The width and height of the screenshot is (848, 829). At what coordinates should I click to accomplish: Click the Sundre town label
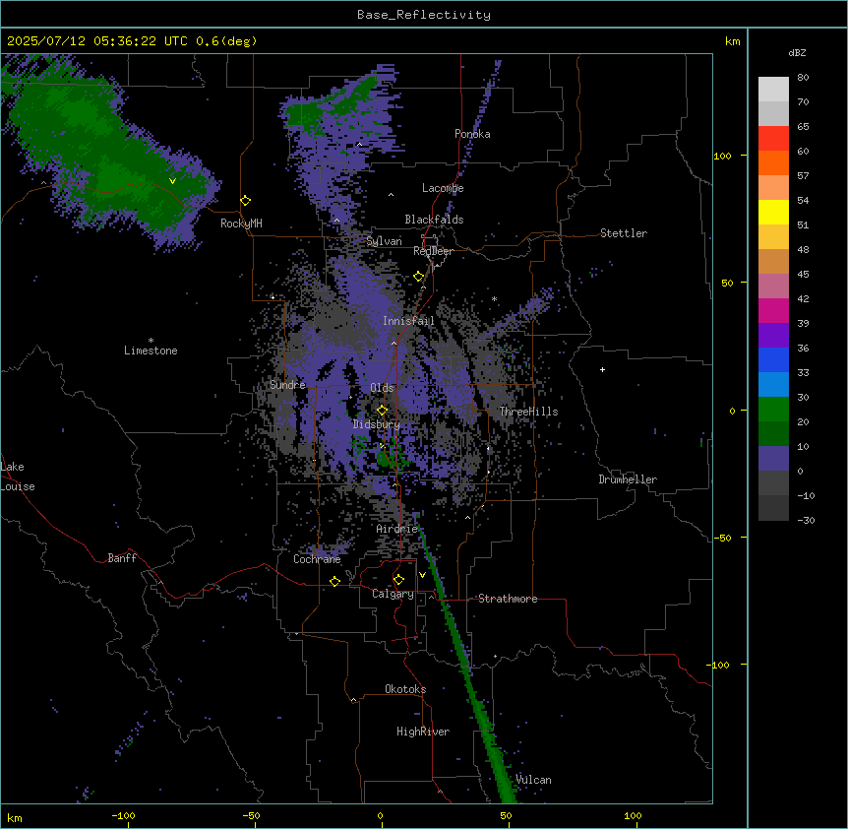pyautogui.click(x=287, y=385)
